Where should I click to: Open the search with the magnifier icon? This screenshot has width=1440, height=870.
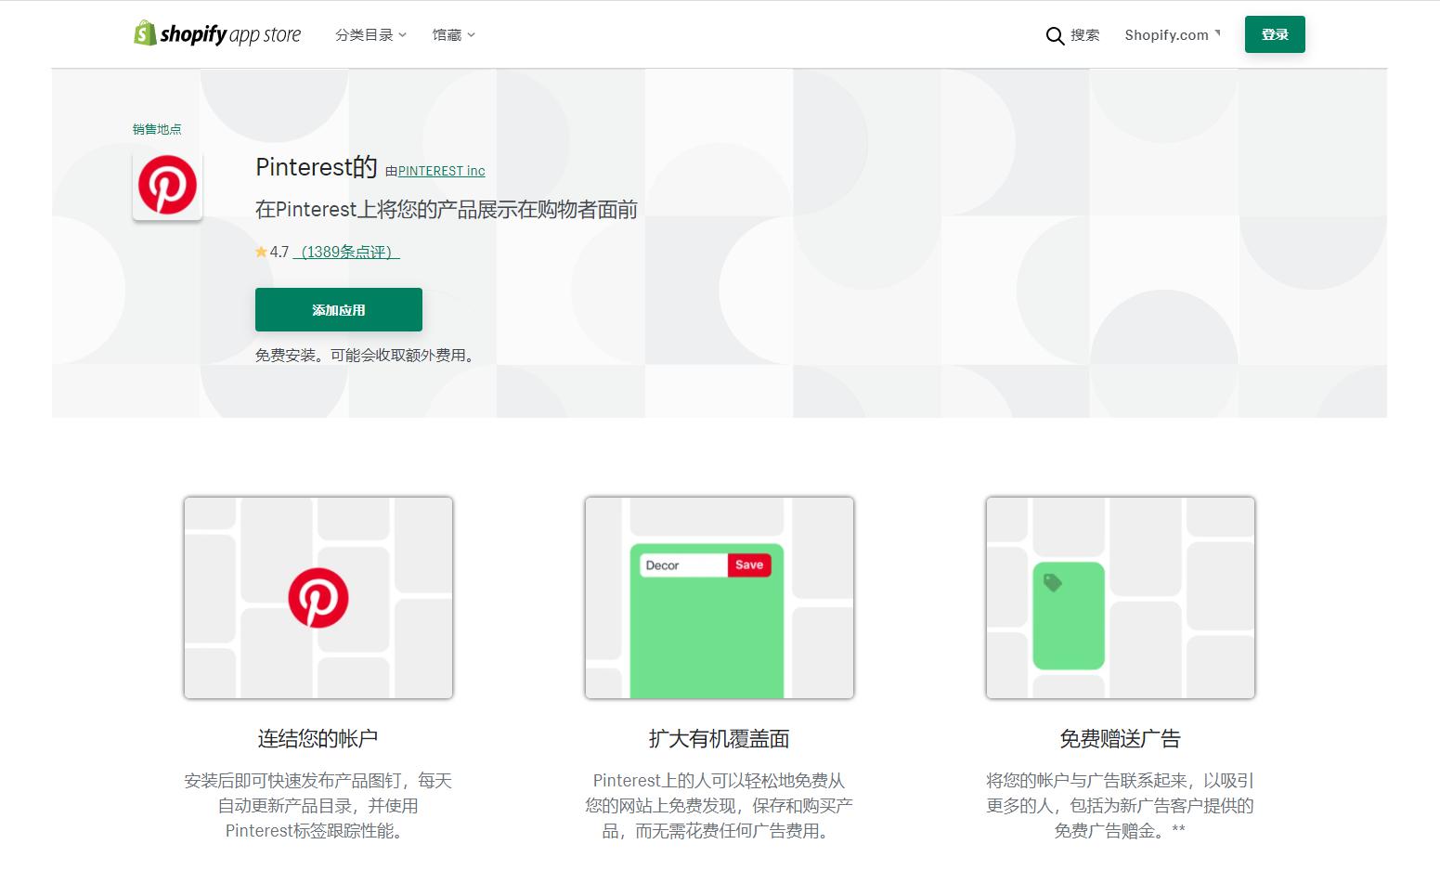1055,35
